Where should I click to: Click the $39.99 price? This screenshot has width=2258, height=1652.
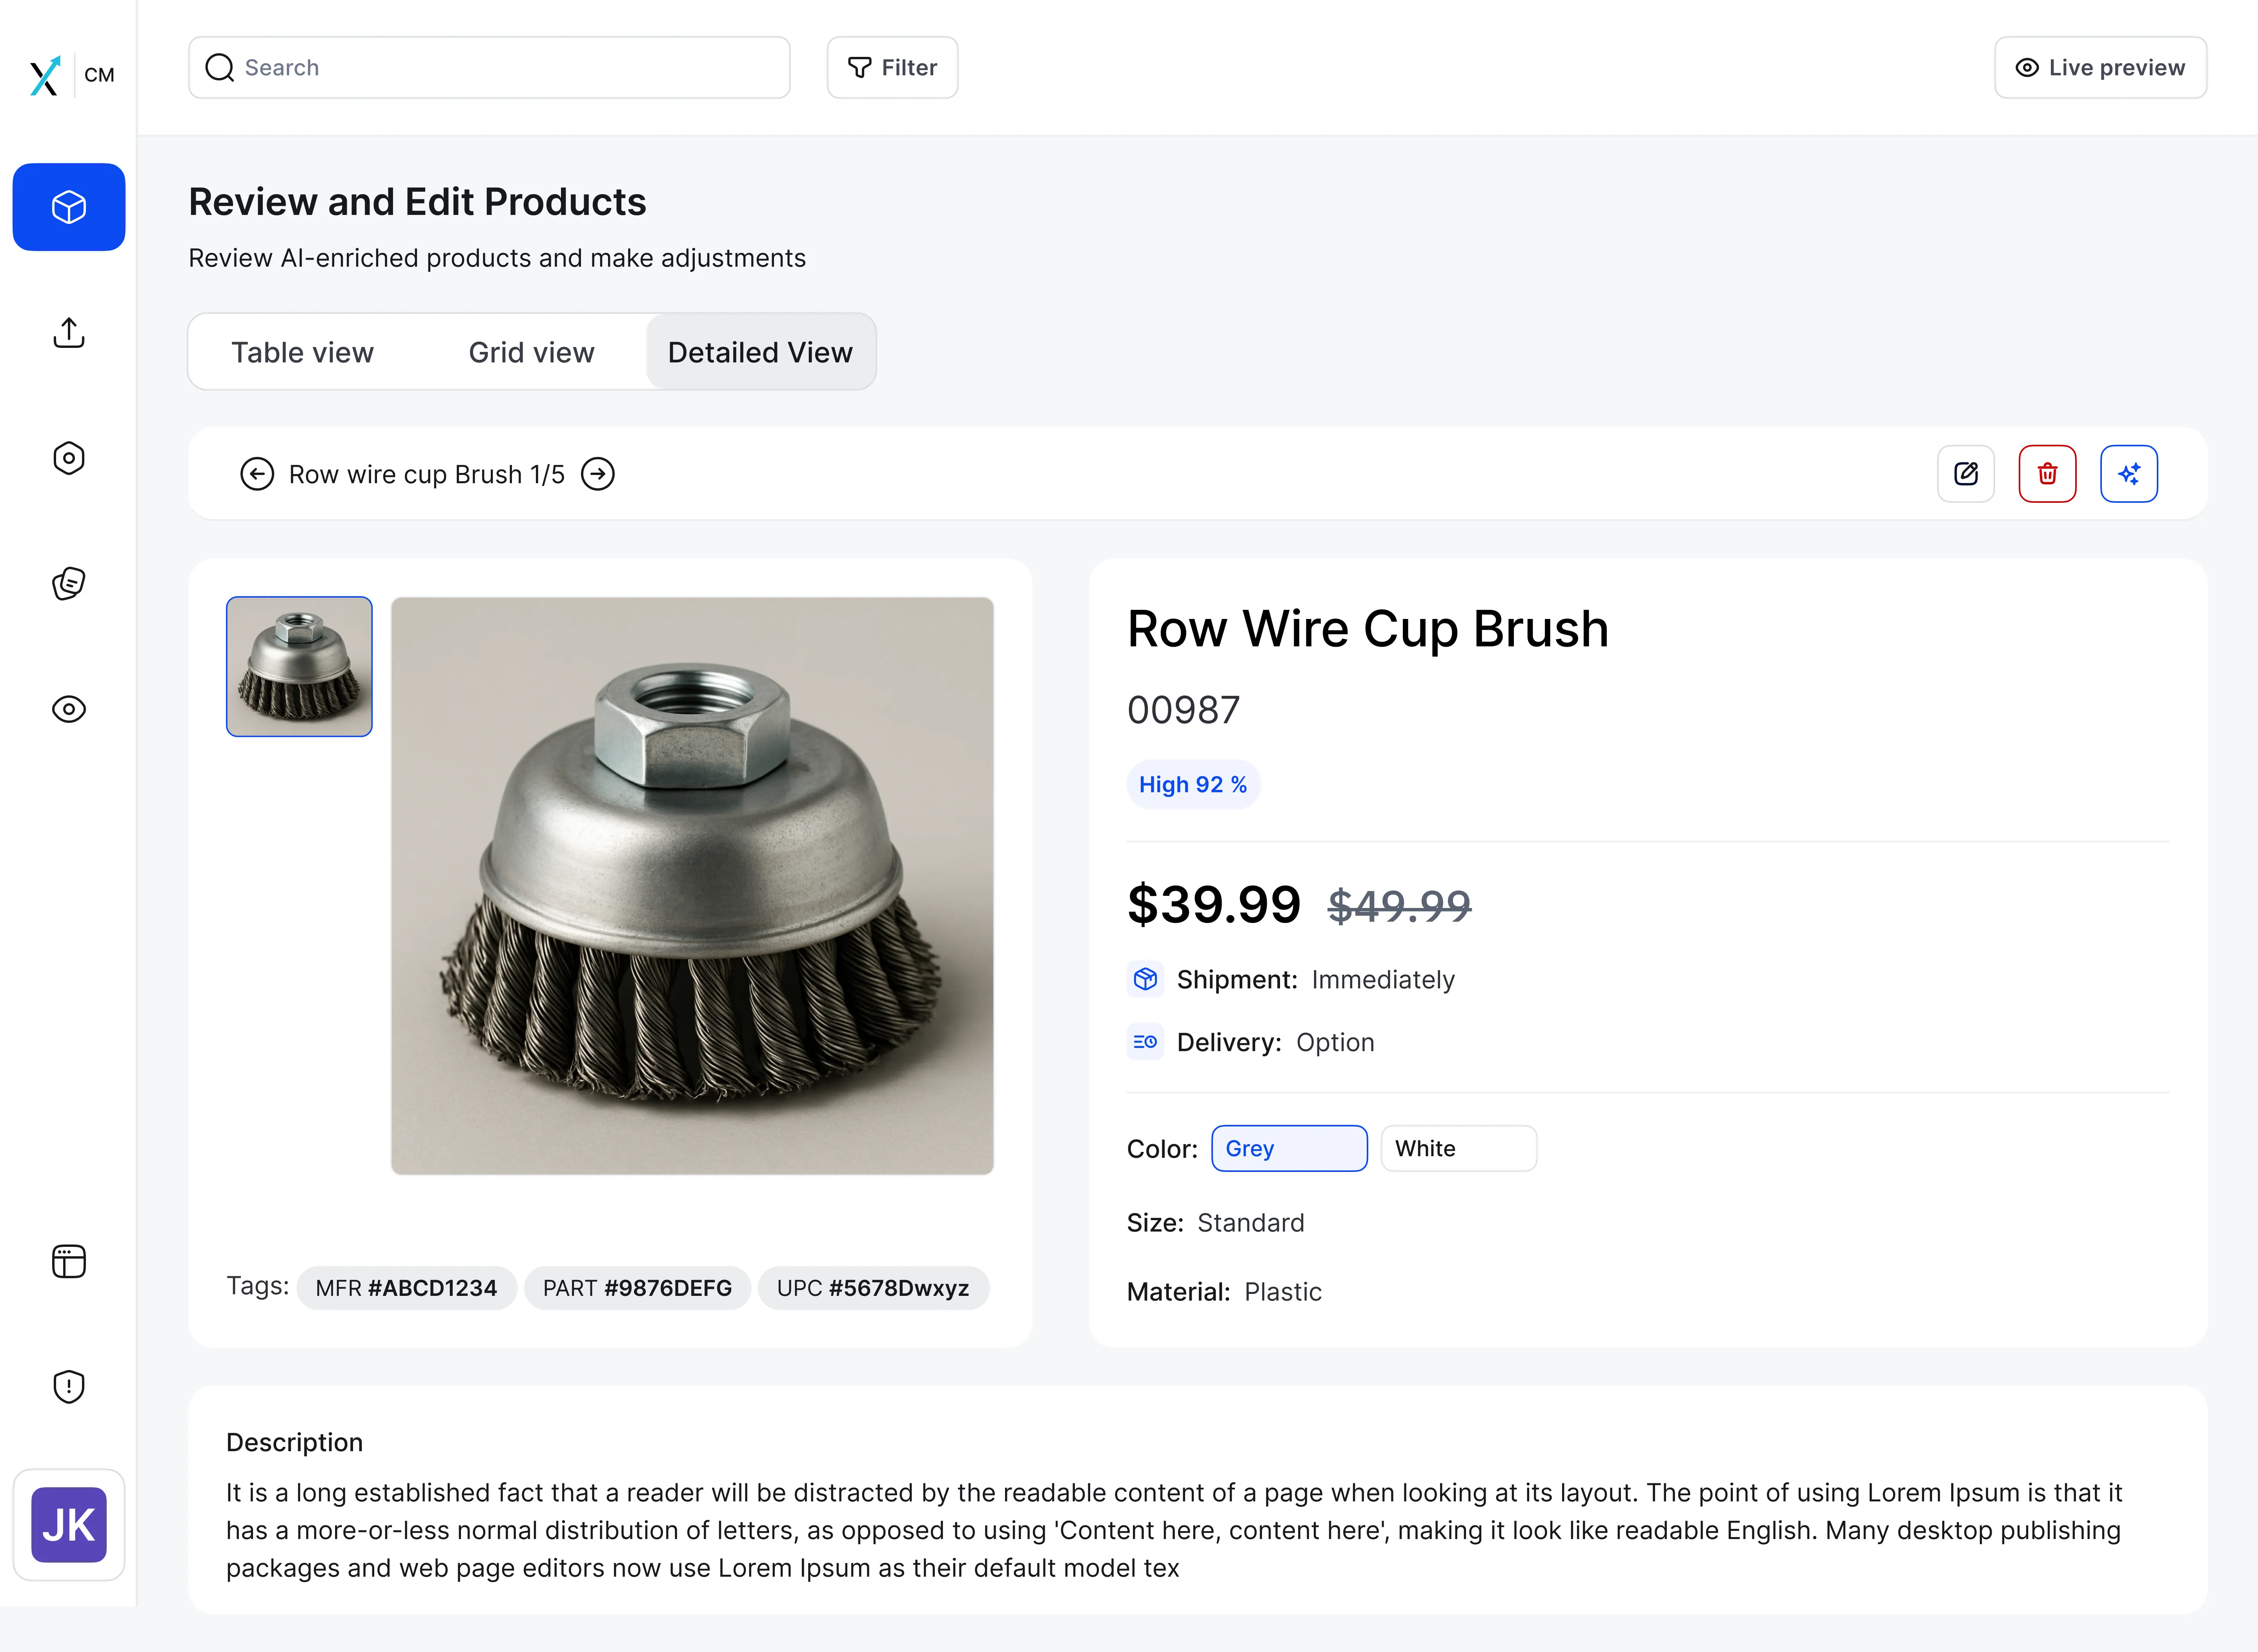point(1214,904)
